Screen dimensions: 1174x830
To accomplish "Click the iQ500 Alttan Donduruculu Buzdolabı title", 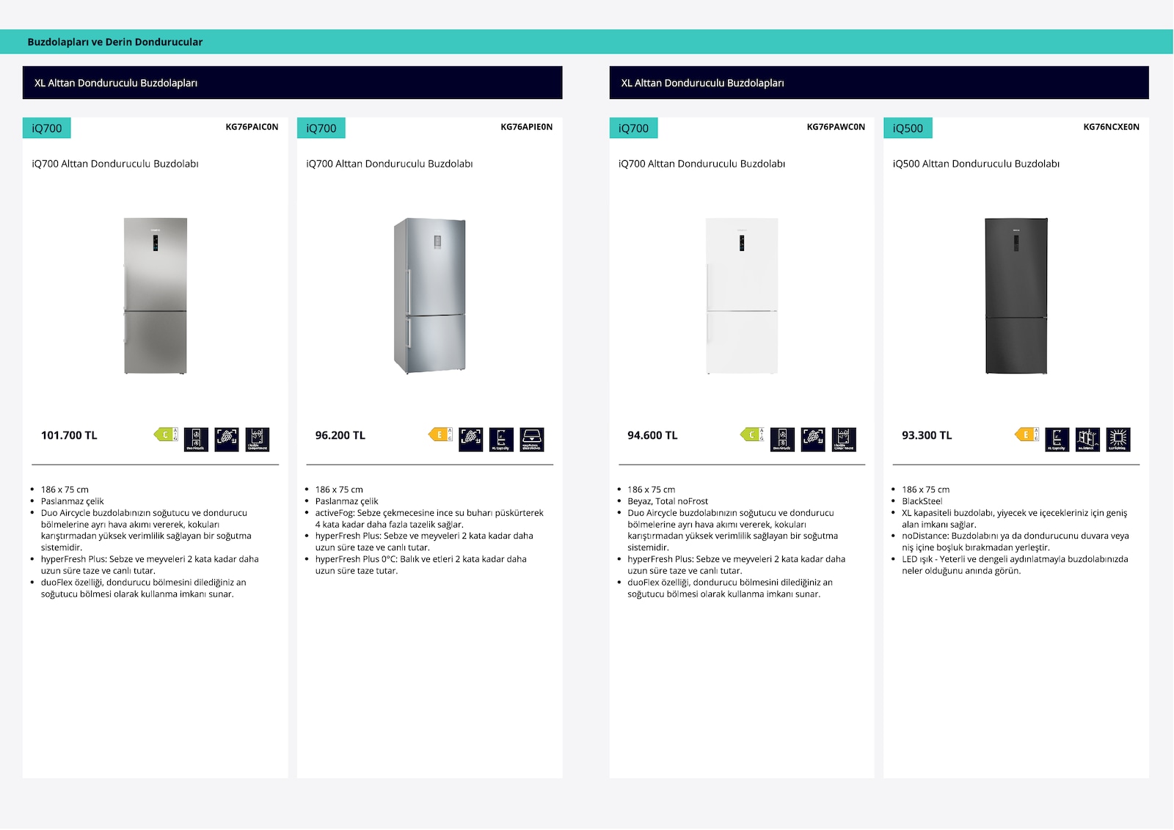I will click(x=976, y=164).
